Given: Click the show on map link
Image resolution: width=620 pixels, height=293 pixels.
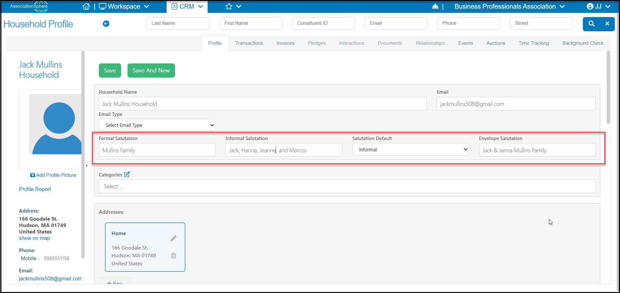Looking at the screenshot, I should point(35,238).
